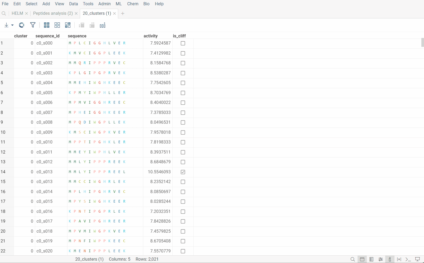Screen dimensions: 424x263
Task: Invert the current row selection
Action: [x=68, y=25]
